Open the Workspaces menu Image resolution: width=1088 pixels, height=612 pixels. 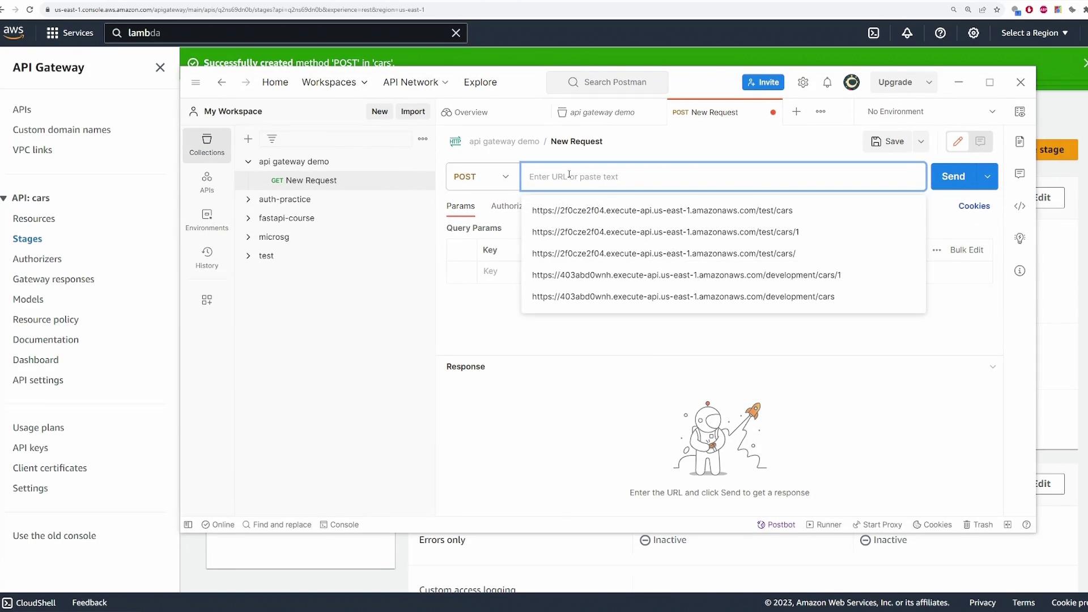(334, 82)
